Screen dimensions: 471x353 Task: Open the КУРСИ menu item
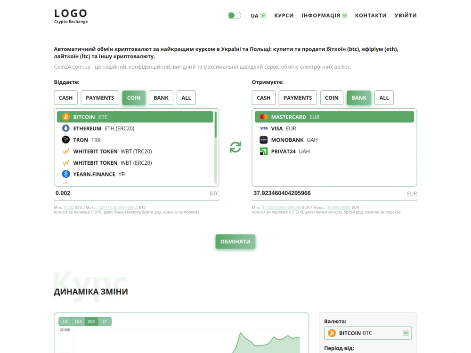point(284,16)
